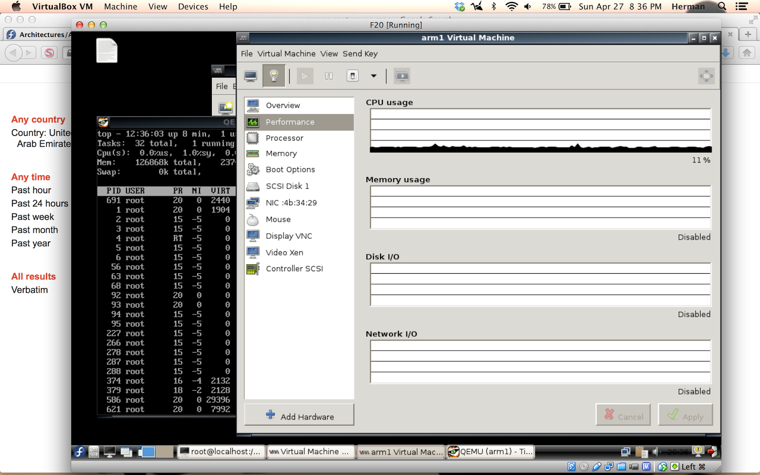Click the CPU usage graph
Viewport: 760px width, 475px height.
541,130
